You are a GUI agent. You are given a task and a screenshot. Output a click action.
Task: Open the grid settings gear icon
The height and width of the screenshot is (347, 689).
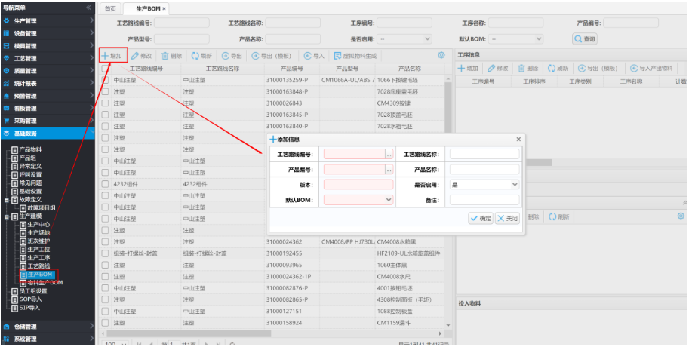point(441,55)
